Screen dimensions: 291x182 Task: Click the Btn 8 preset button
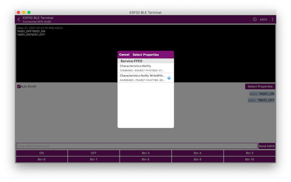[x=146, y=159]
